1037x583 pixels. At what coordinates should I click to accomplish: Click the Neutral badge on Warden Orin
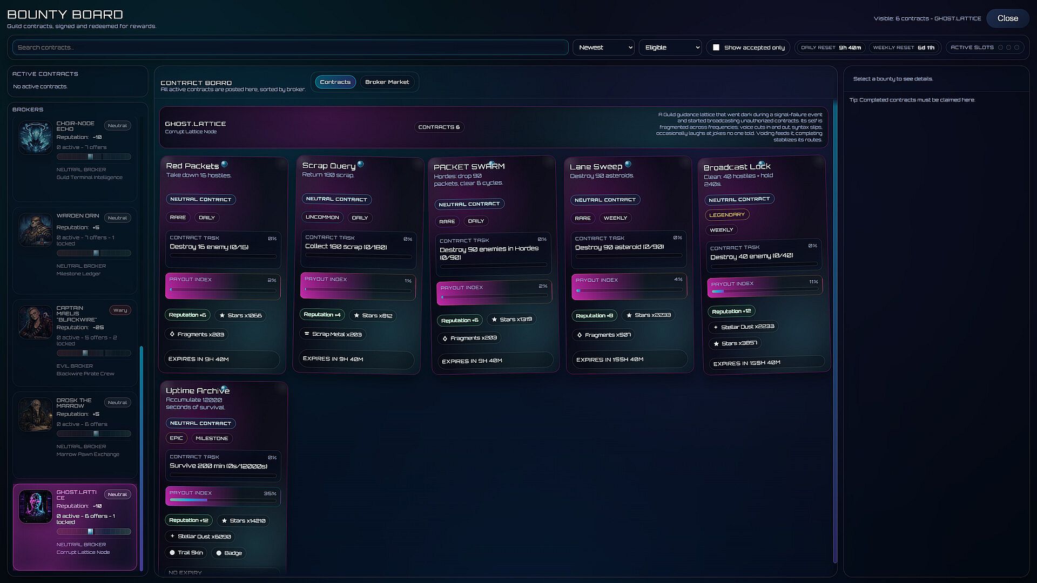(x=117, y=218)
